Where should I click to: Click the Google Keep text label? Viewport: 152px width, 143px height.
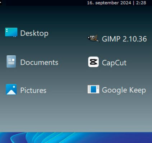click(x=124, y=90)
